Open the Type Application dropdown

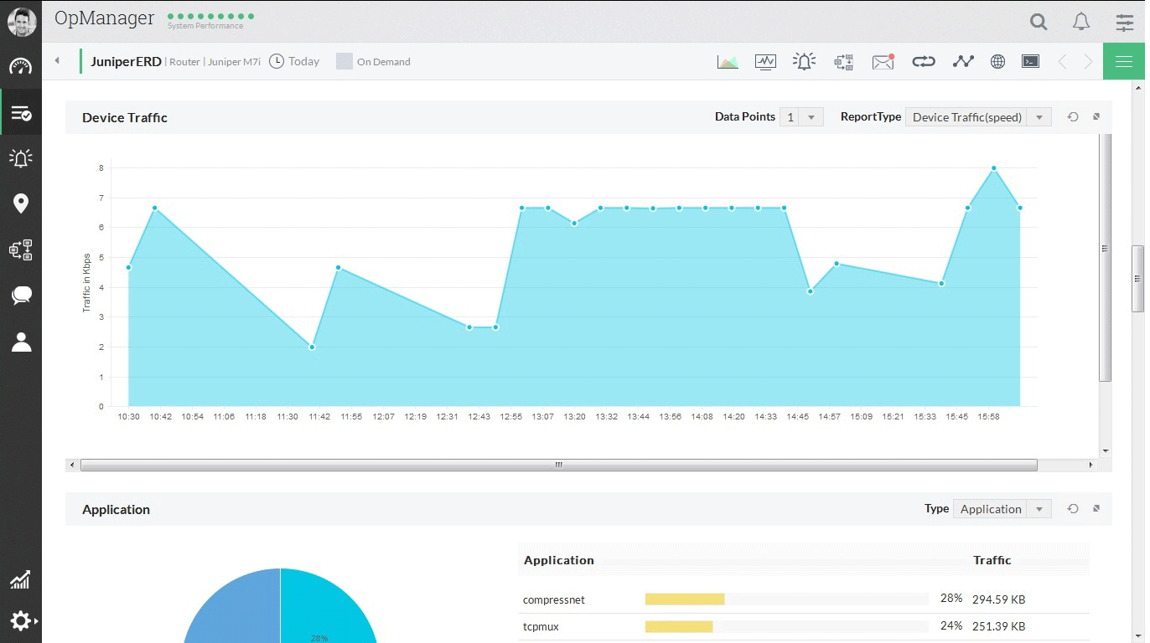[x=1002, y=509]
